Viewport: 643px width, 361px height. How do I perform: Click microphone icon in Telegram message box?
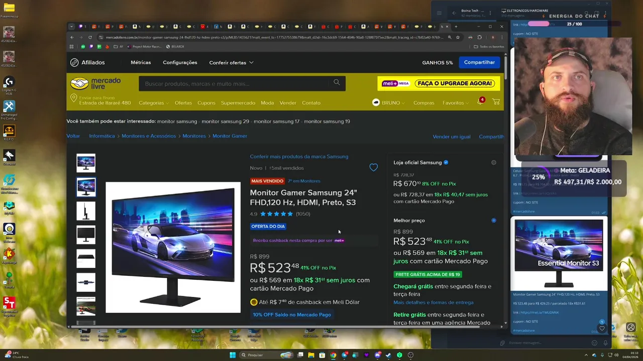click(605, 343)
